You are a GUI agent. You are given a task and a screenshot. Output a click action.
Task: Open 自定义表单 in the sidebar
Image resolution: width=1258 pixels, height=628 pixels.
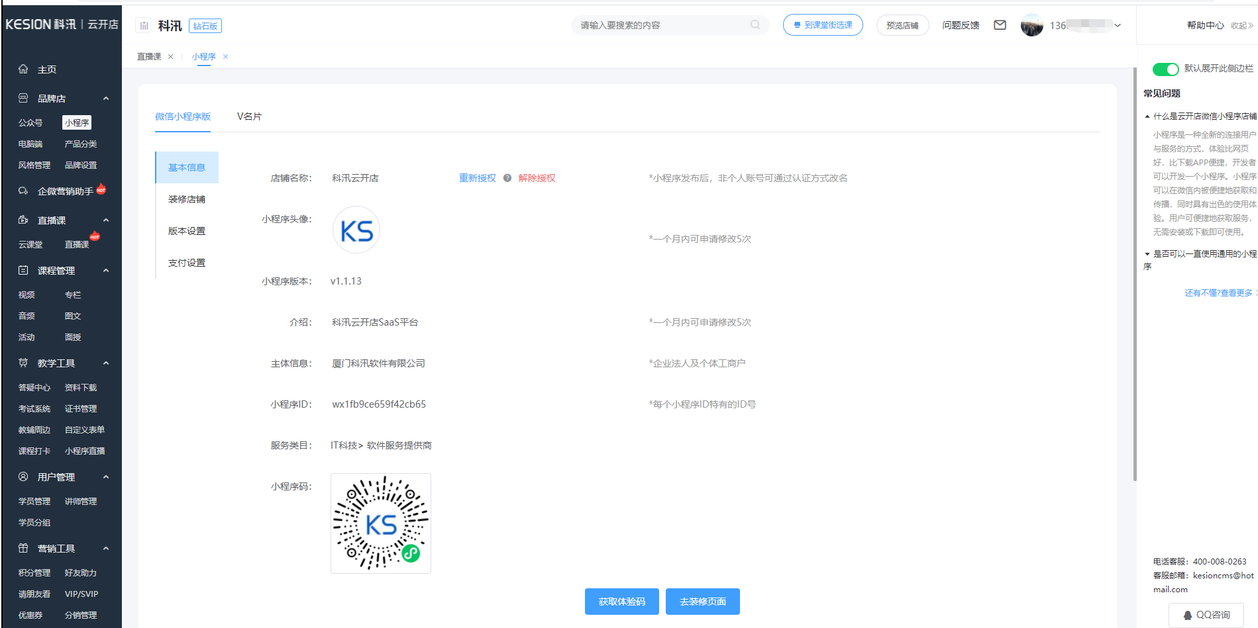pos(85,429)
